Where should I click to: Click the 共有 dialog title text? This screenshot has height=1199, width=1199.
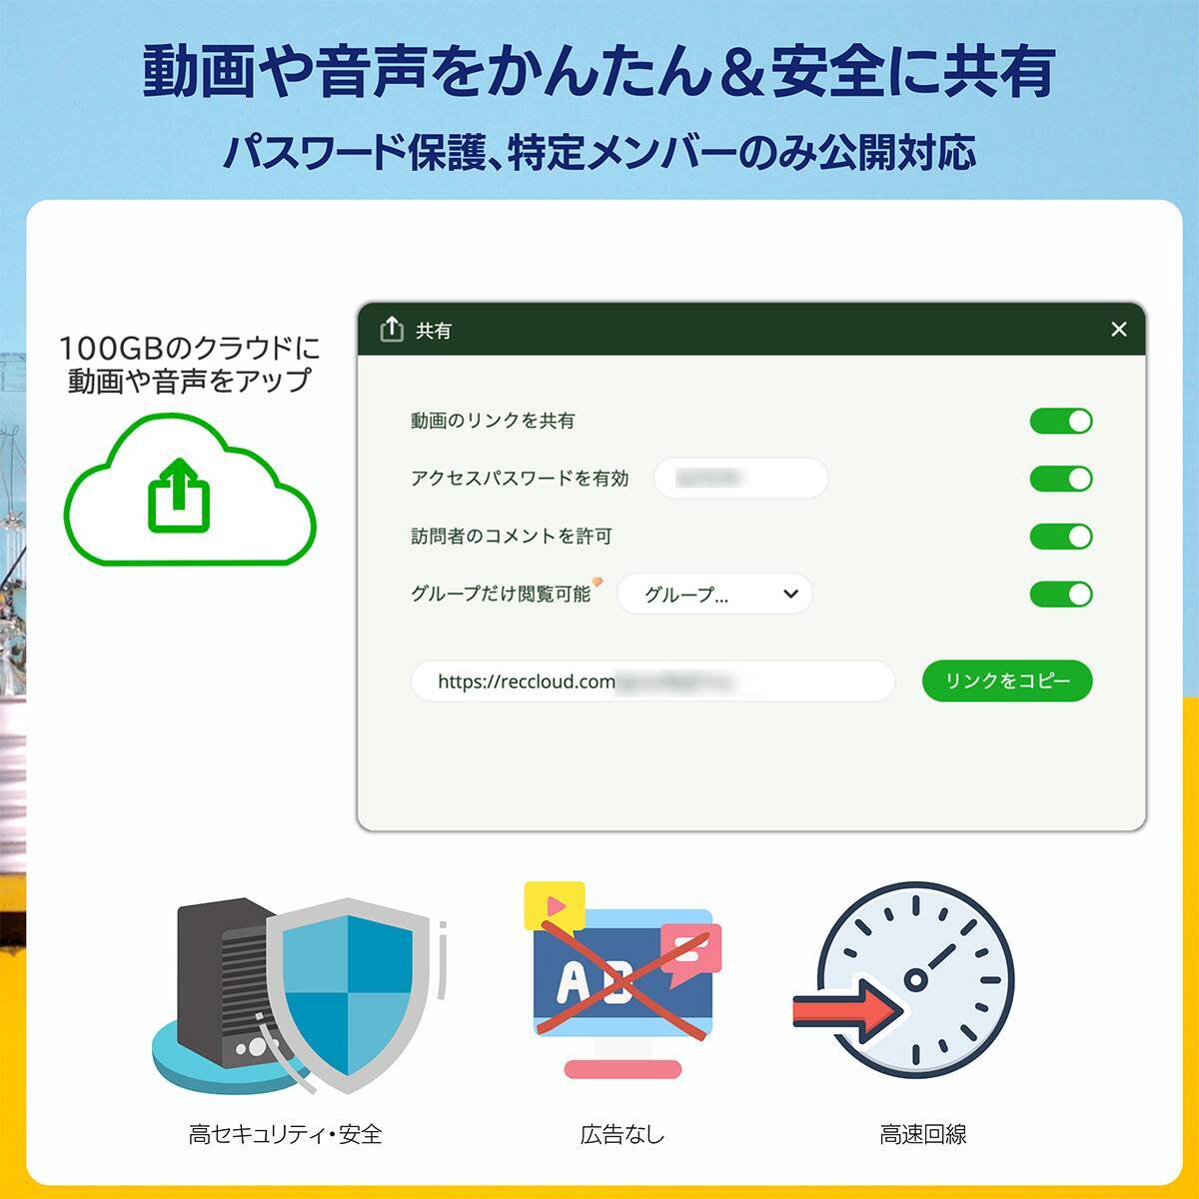tap(434, 331)
